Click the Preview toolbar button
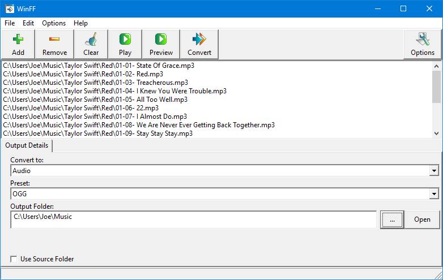 coord(161,44)
